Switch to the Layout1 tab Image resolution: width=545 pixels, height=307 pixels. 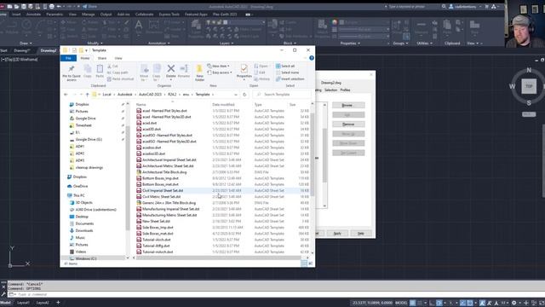[x=23, y=303]
